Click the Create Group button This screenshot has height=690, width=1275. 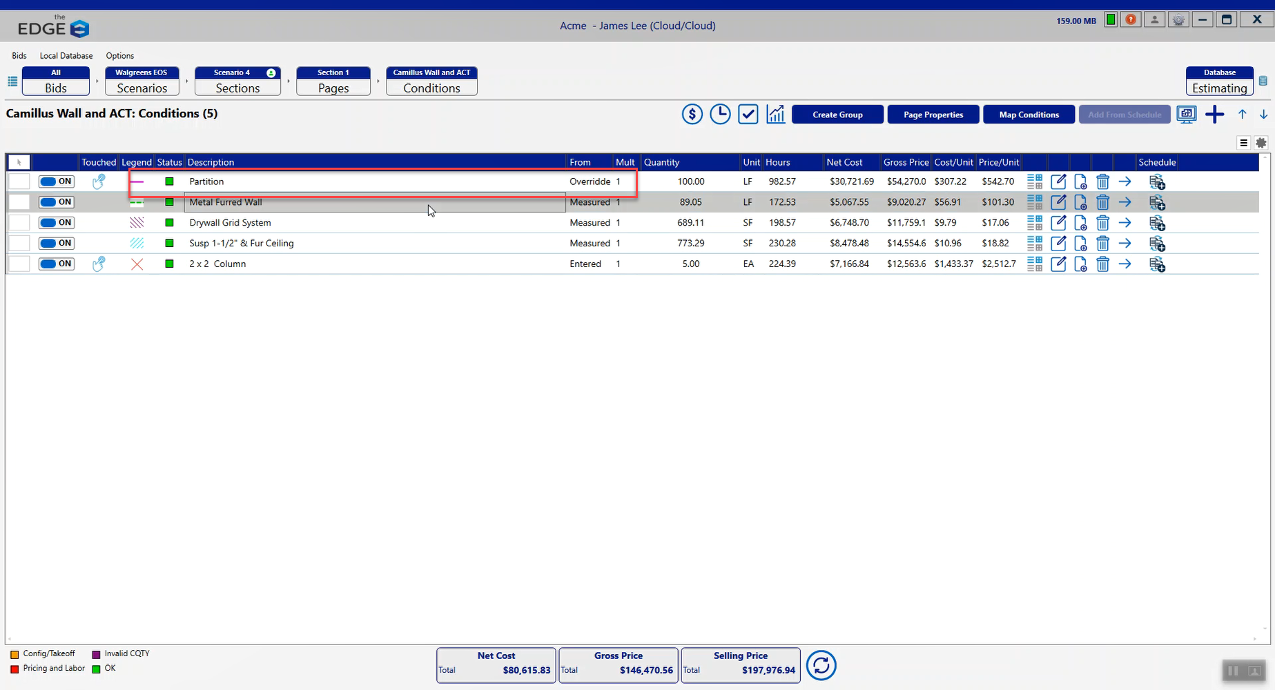(x=837, y=115)
